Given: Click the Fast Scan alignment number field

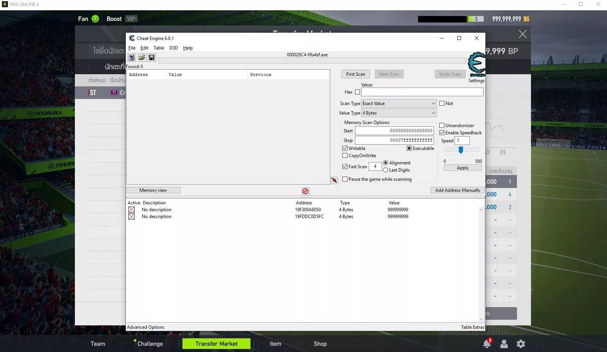Looking at the screenshot, I should (375, 167).
